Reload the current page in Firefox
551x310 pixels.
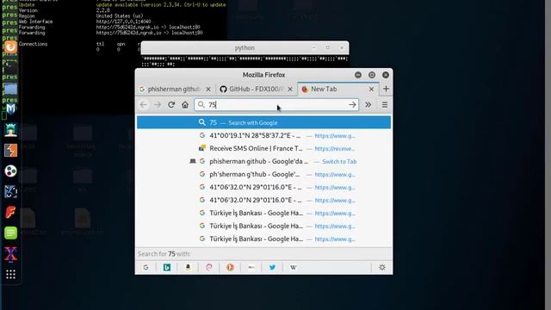click(x=171, y=105)
